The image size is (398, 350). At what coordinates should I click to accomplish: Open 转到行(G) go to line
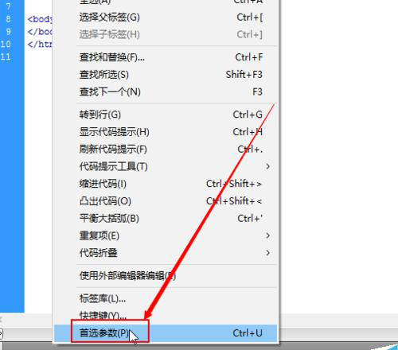[166, 115]
